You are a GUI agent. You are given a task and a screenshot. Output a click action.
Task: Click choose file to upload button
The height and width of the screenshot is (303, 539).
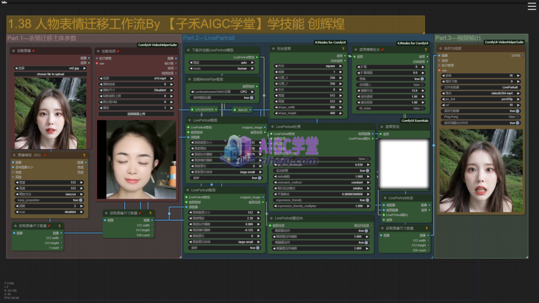point(51,74)
